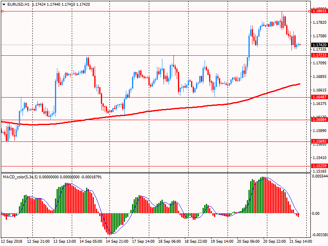This screenshot has height=246, width=328.
Task: Click the black current price tag 1.17420
Action: [x=319, y=45]
